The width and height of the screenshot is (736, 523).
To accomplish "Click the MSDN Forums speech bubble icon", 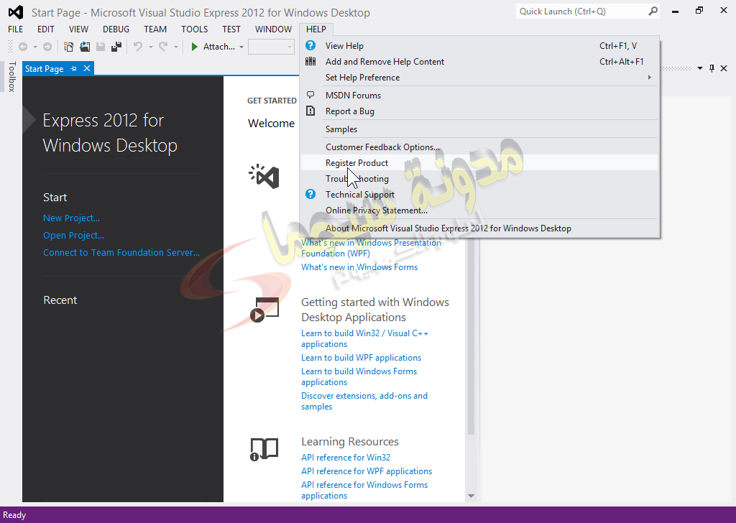I will [310, 96].
